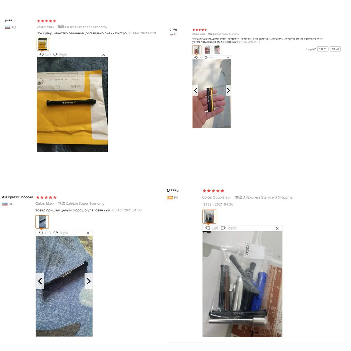
Task: Show next photo in G***n review
Action: click(x=229, y=90)
